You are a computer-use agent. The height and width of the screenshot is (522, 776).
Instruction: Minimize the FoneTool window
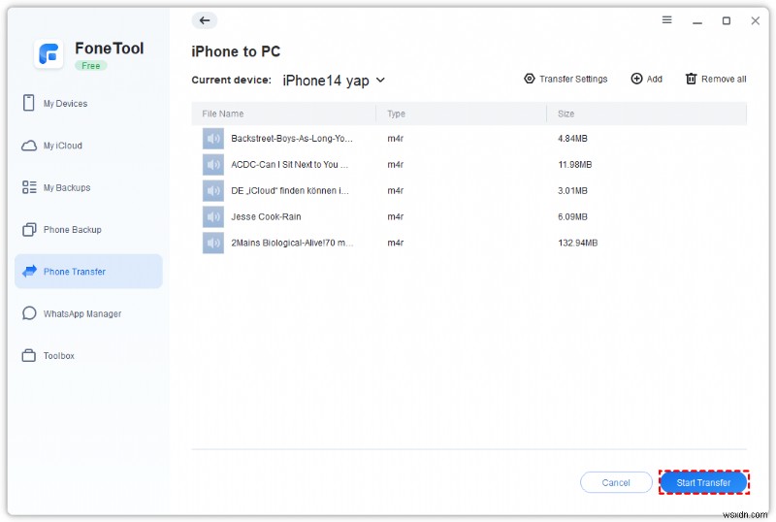pyautogui.click(x=696, y=20)
